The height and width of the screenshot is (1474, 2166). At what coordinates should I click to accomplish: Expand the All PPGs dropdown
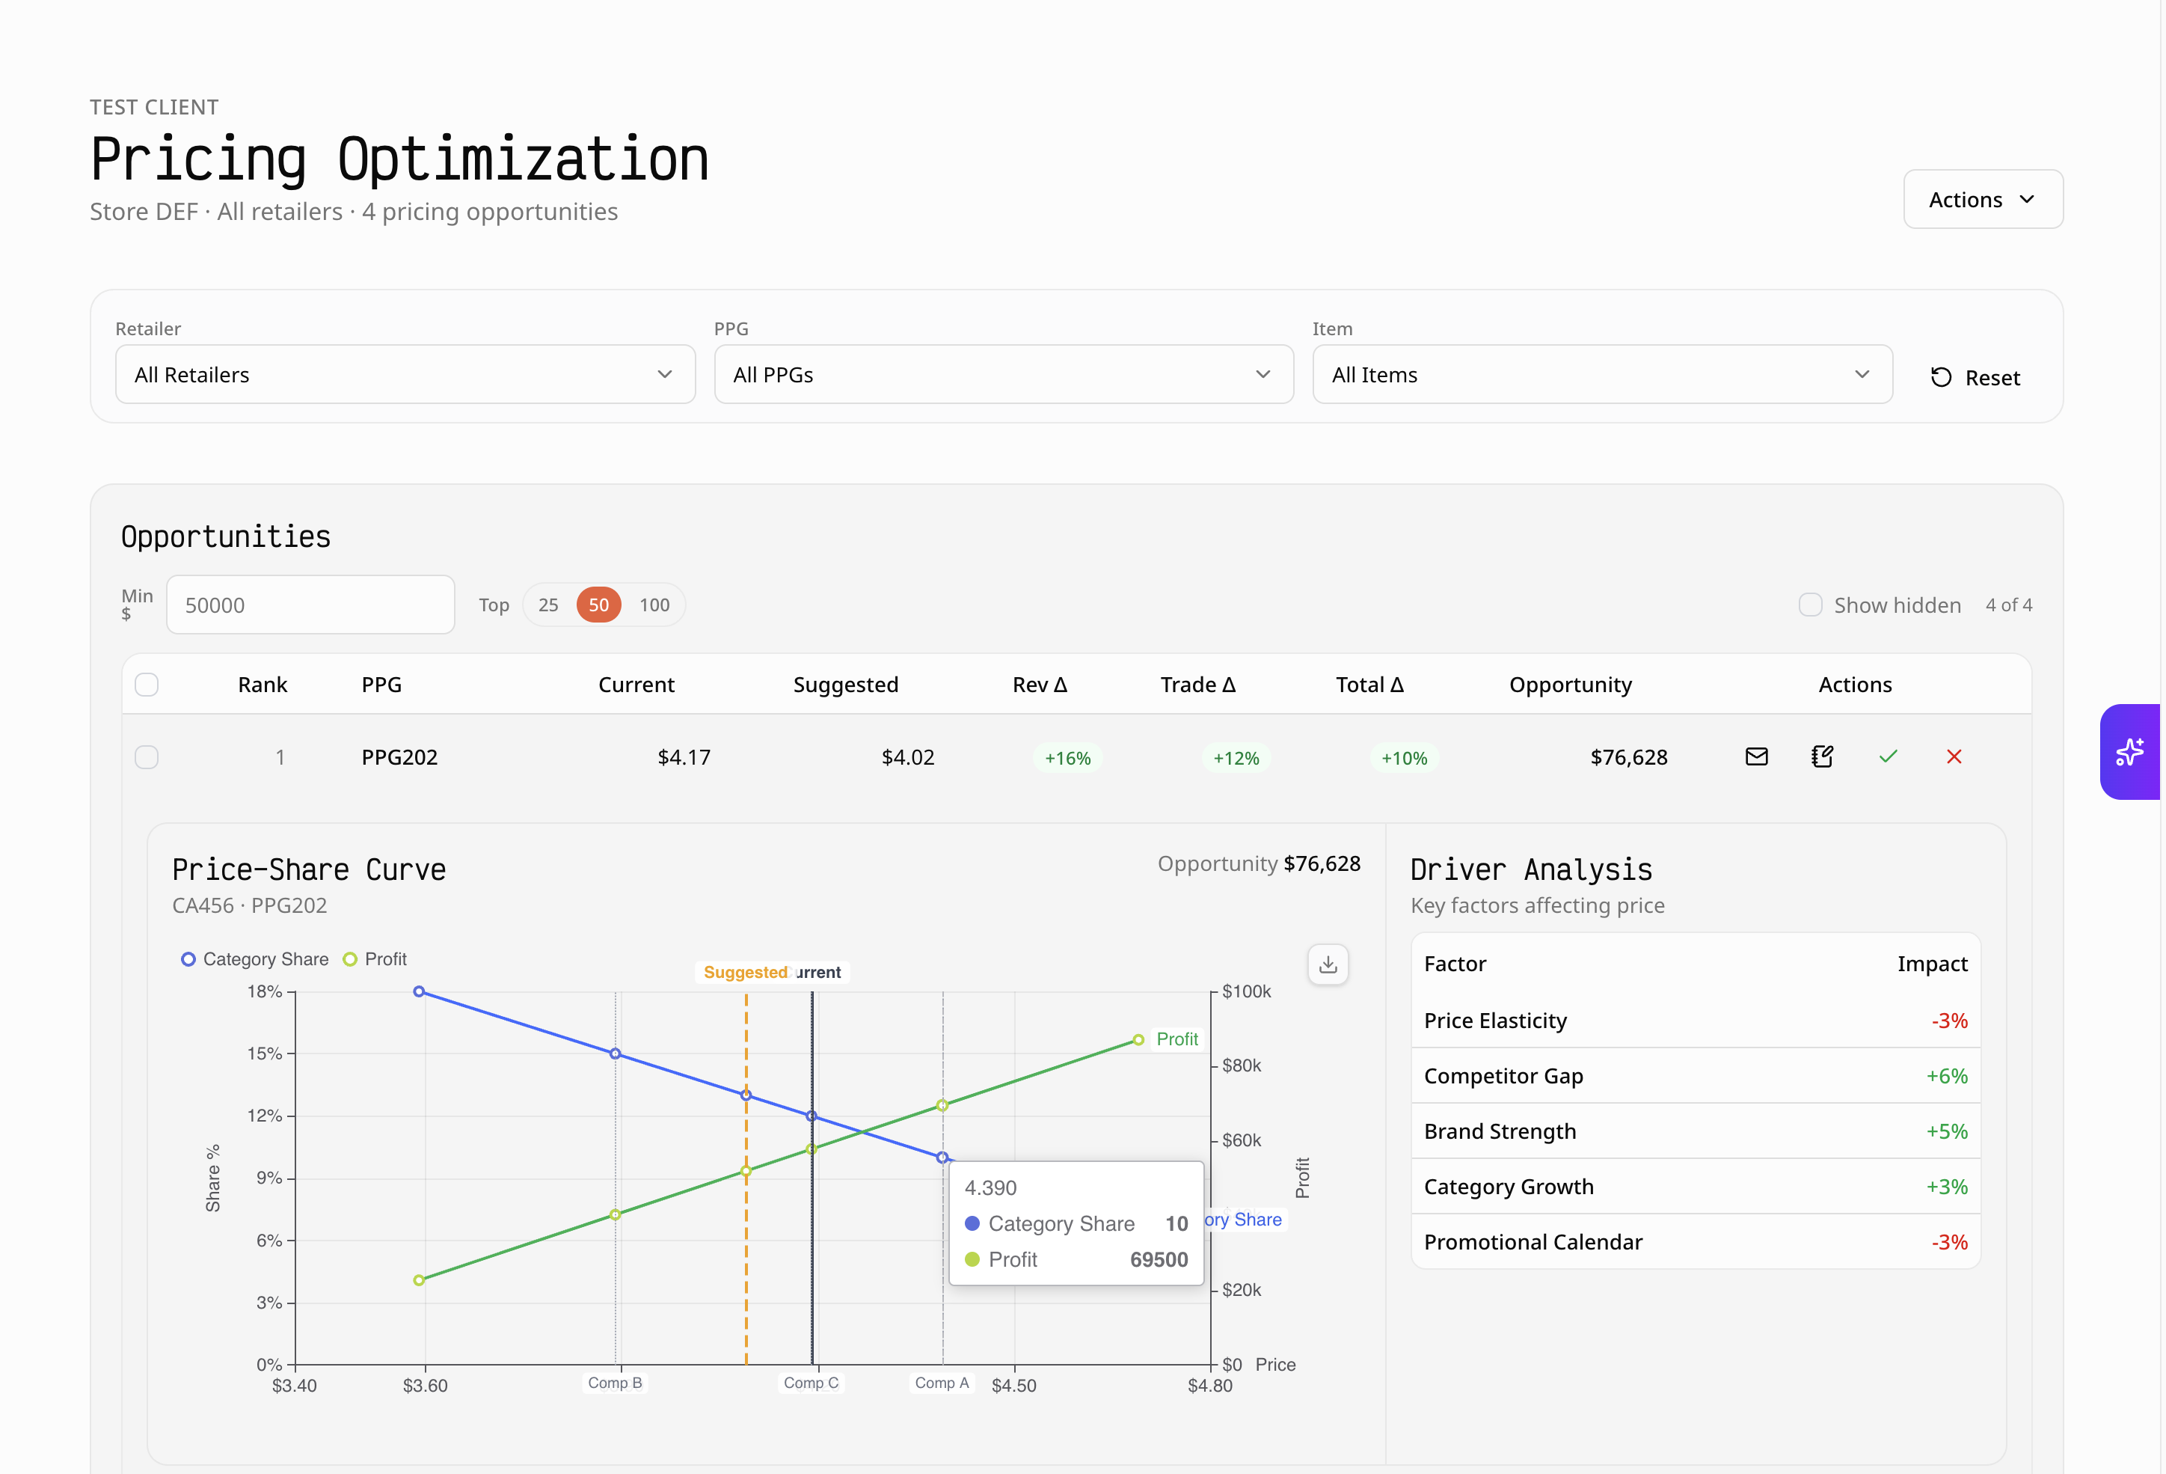point(1003,374)
